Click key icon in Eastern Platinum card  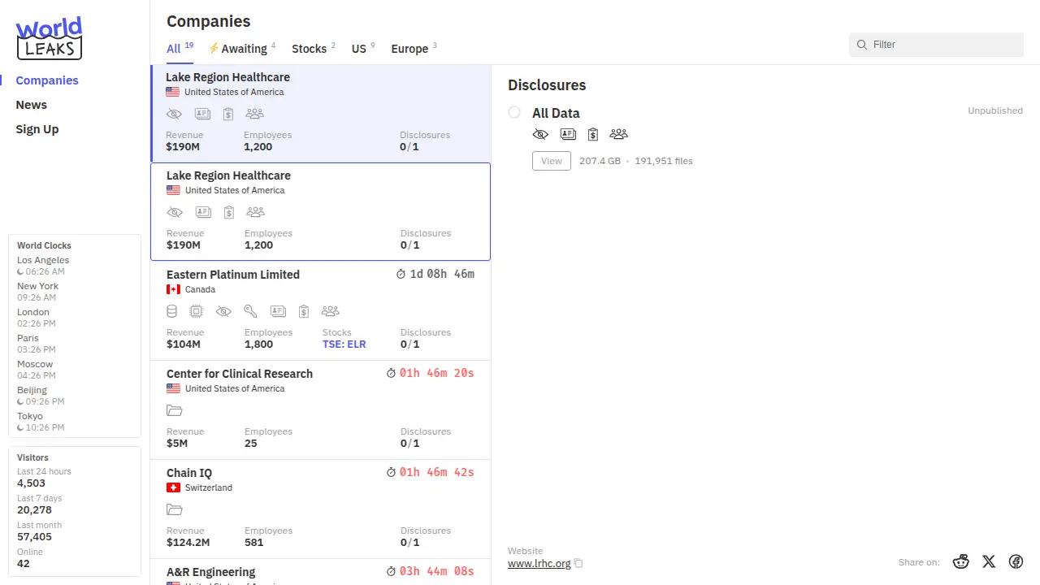(x=250, y=311)
